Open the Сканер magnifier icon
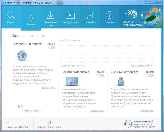Screen dimensions: 164x132 (x=11, y=15)
